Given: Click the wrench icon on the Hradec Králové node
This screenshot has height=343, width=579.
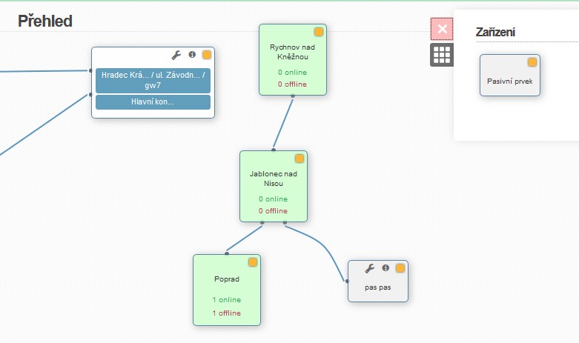Looking at the screenshot, I should click(176, 55).
